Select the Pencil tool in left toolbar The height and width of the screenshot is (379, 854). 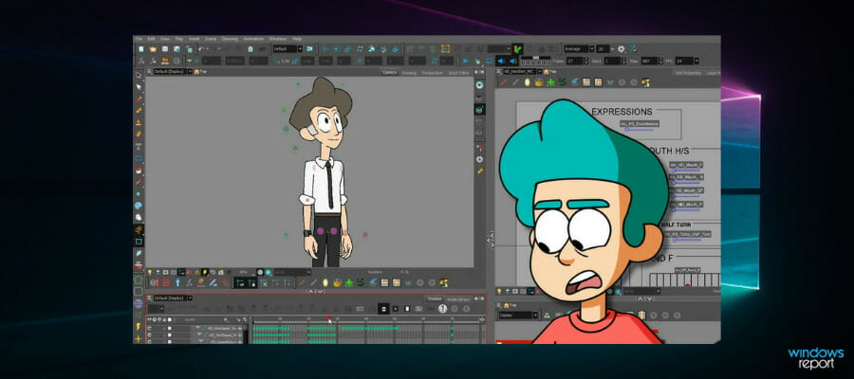[x=139, y=110]
